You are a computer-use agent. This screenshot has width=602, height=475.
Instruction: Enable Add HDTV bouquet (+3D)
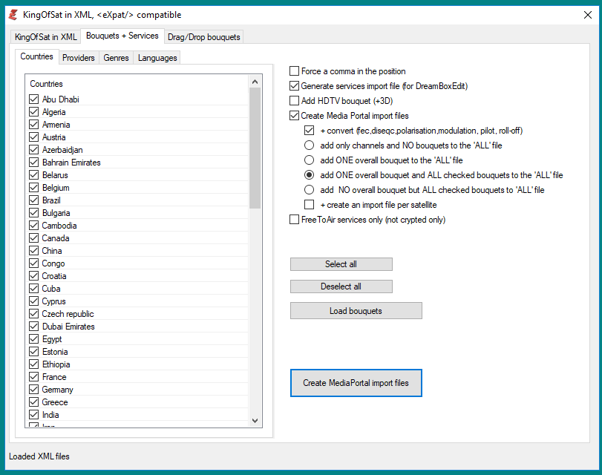294,101
